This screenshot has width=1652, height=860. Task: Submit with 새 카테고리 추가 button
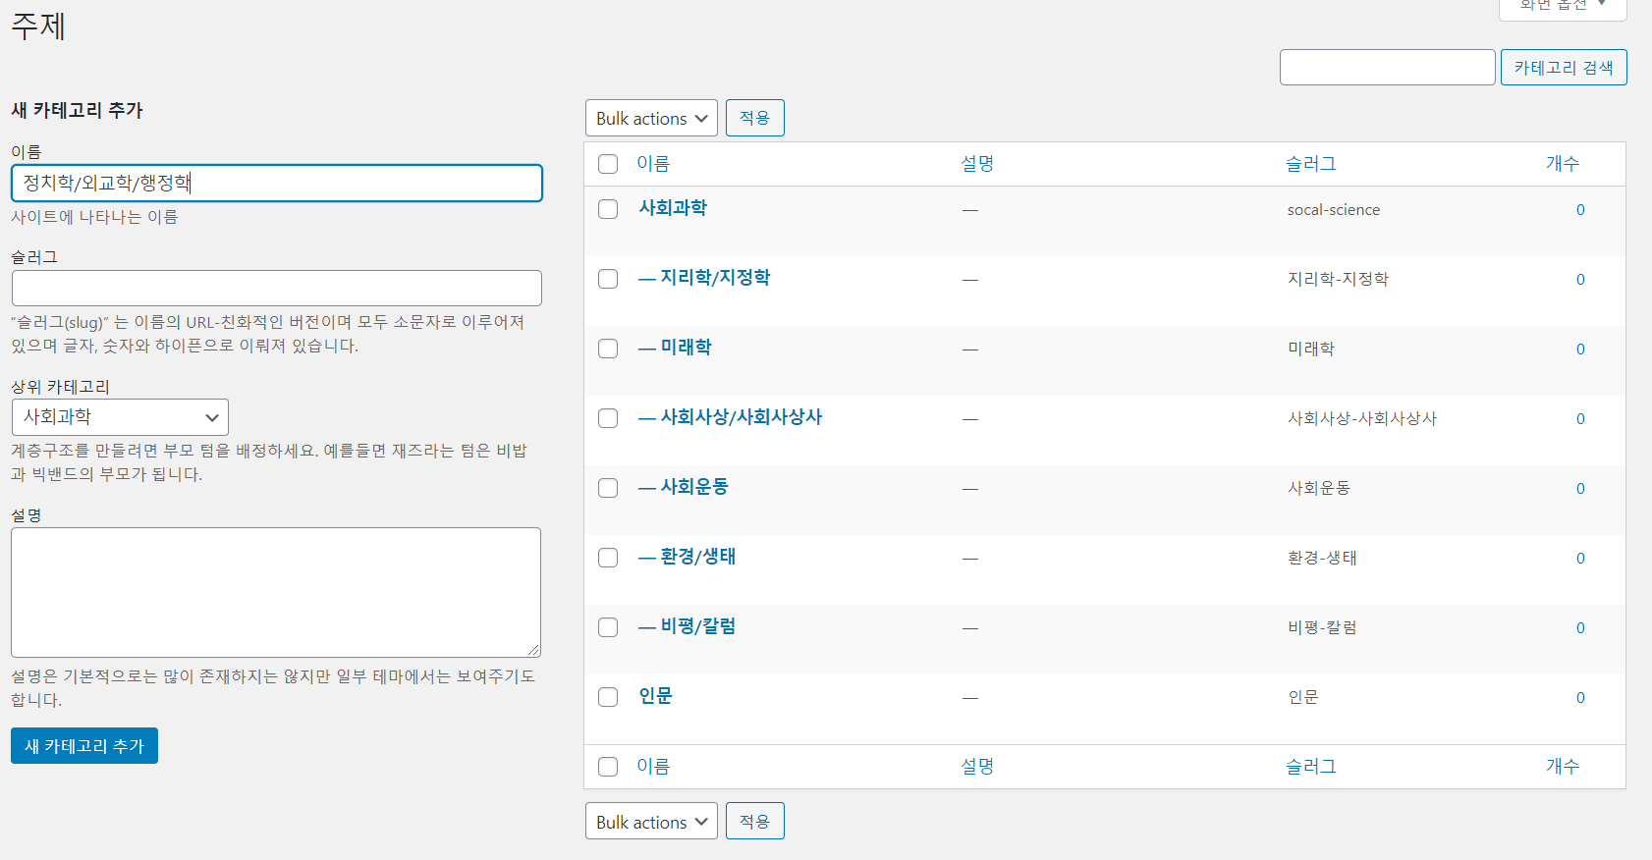click(x=84, y=746)
